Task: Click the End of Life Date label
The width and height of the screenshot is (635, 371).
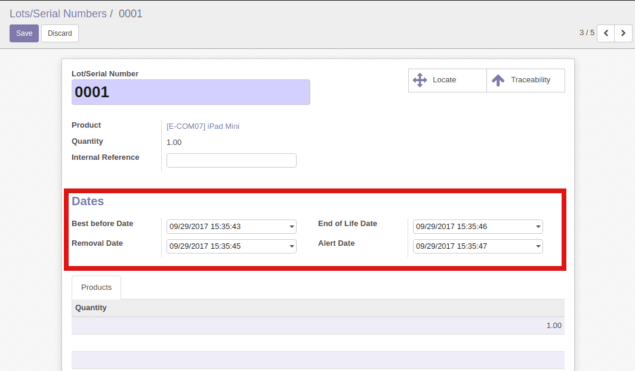Action: coord(347,223)
